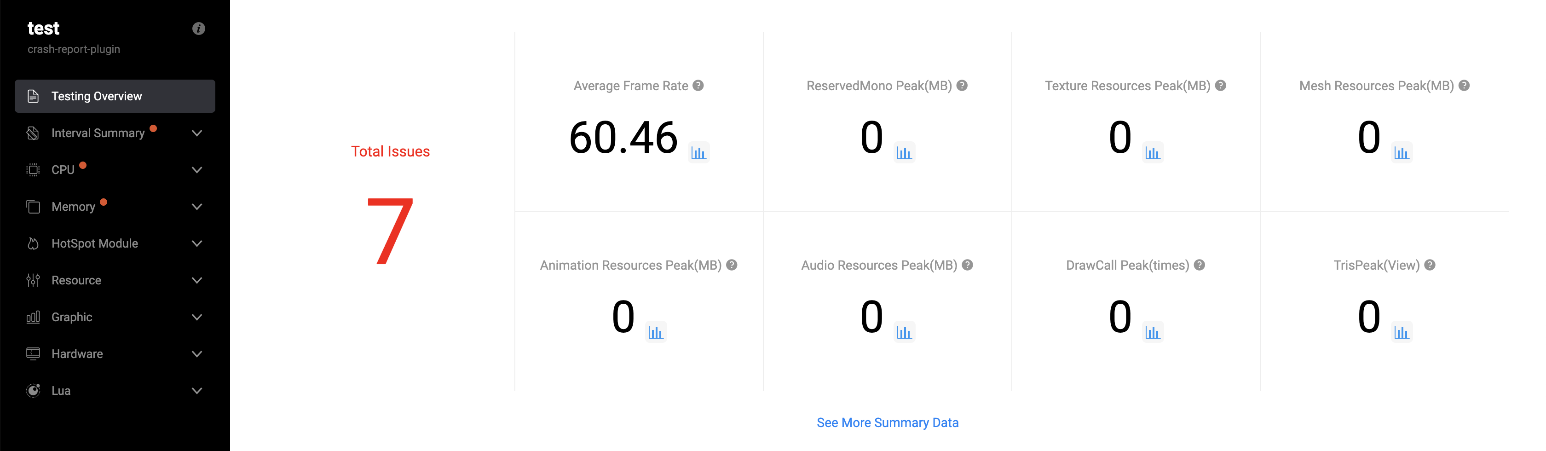The height and width of the screenshot is (451, 1546).
Task: Open chart icon for Animation Resources Peak
Action: pyautogui.click(x=655, y=332)
